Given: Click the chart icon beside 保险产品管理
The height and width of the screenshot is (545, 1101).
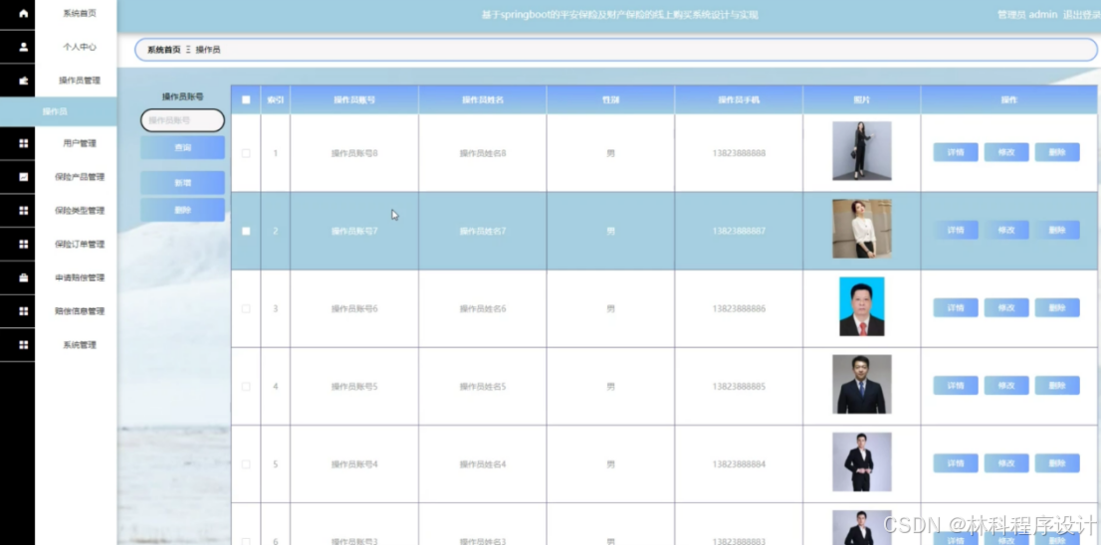Looking at the screenshot, I should coord(23,177).
